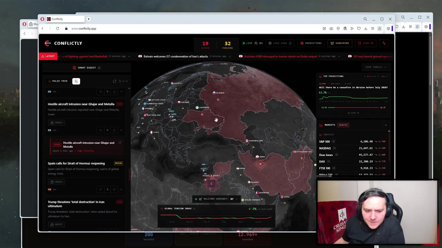Add page to Opera bookmarks heart
This screenshot has height=248, width=442.
359,29
